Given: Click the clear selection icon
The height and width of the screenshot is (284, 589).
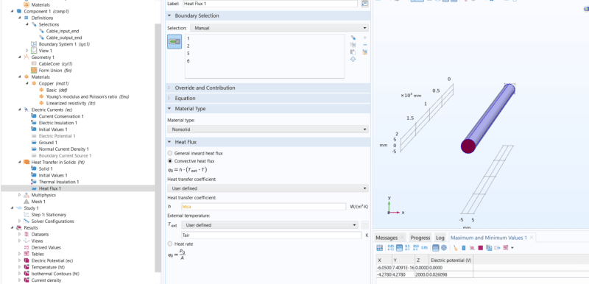Looking at the screenshot, I should tap(364, 52).
